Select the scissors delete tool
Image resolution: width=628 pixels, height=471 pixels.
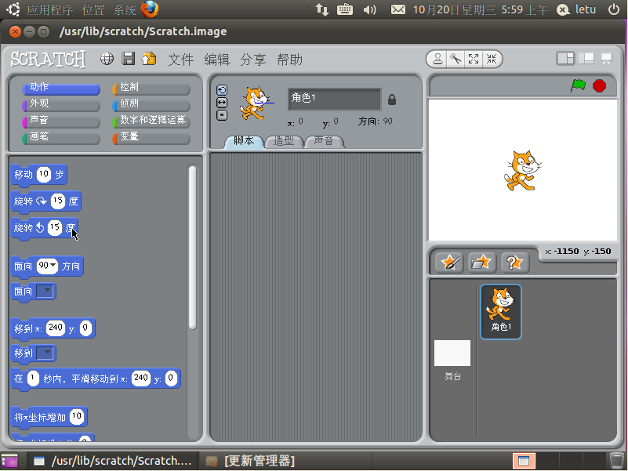point(456,59)
